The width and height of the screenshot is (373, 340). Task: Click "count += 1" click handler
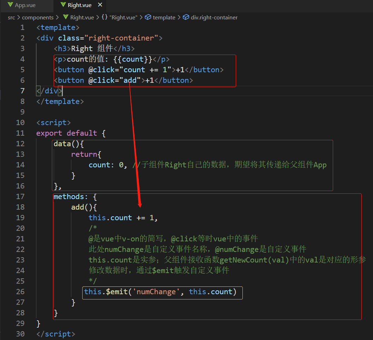(145, 70)
